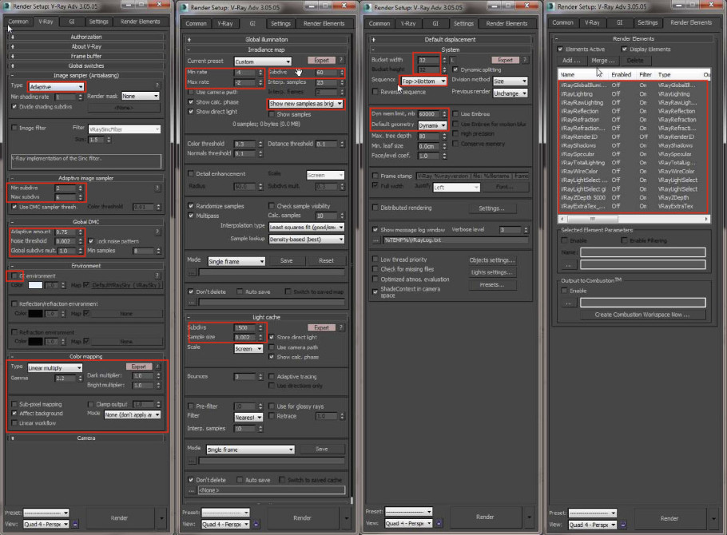Viewport: 727px width, 535px height.
Task: Toggle the Dynamic splitting checkbox
Action: click(x=455, y=69)
